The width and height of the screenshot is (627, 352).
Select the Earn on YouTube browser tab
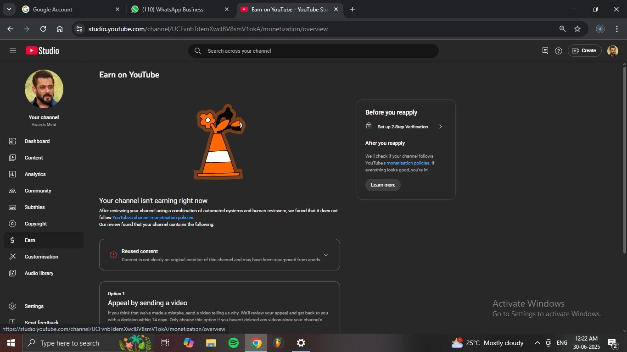tap(290, 9)
